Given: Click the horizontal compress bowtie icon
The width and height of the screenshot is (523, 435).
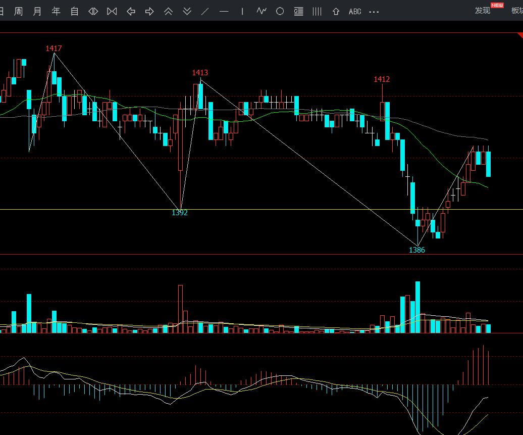Looking at the screenshot, I should pos(112,11).
